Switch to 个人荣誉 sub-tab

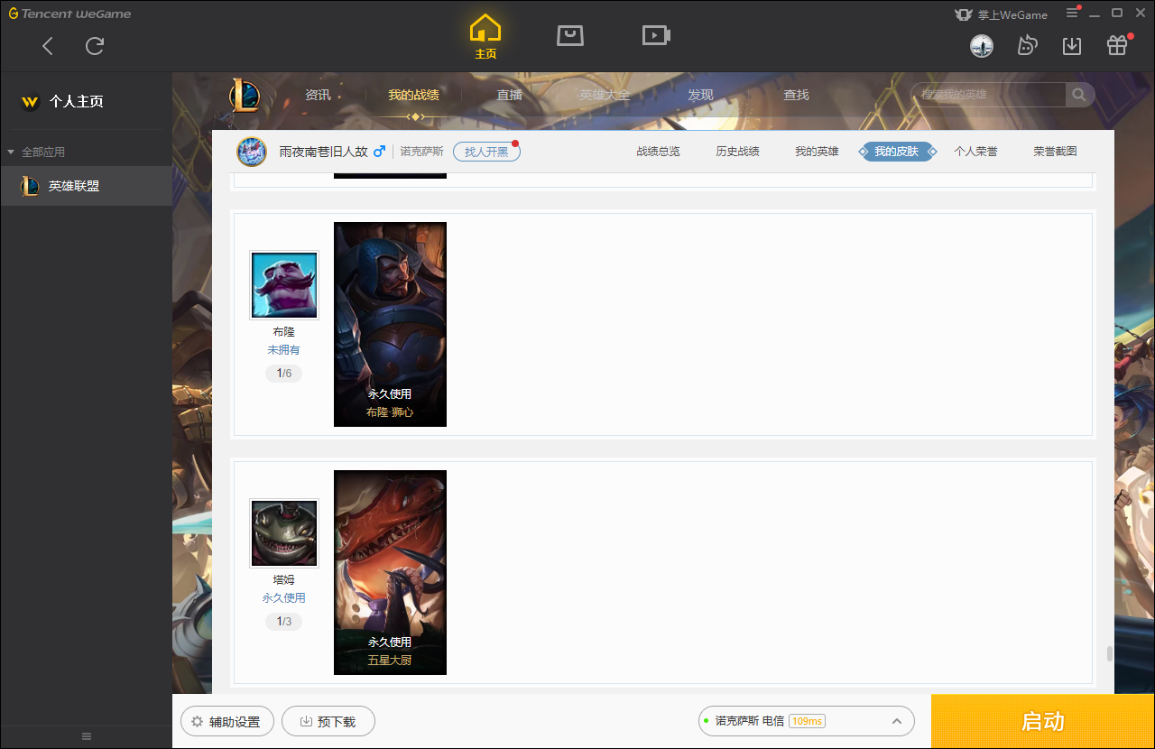(975, 152)
